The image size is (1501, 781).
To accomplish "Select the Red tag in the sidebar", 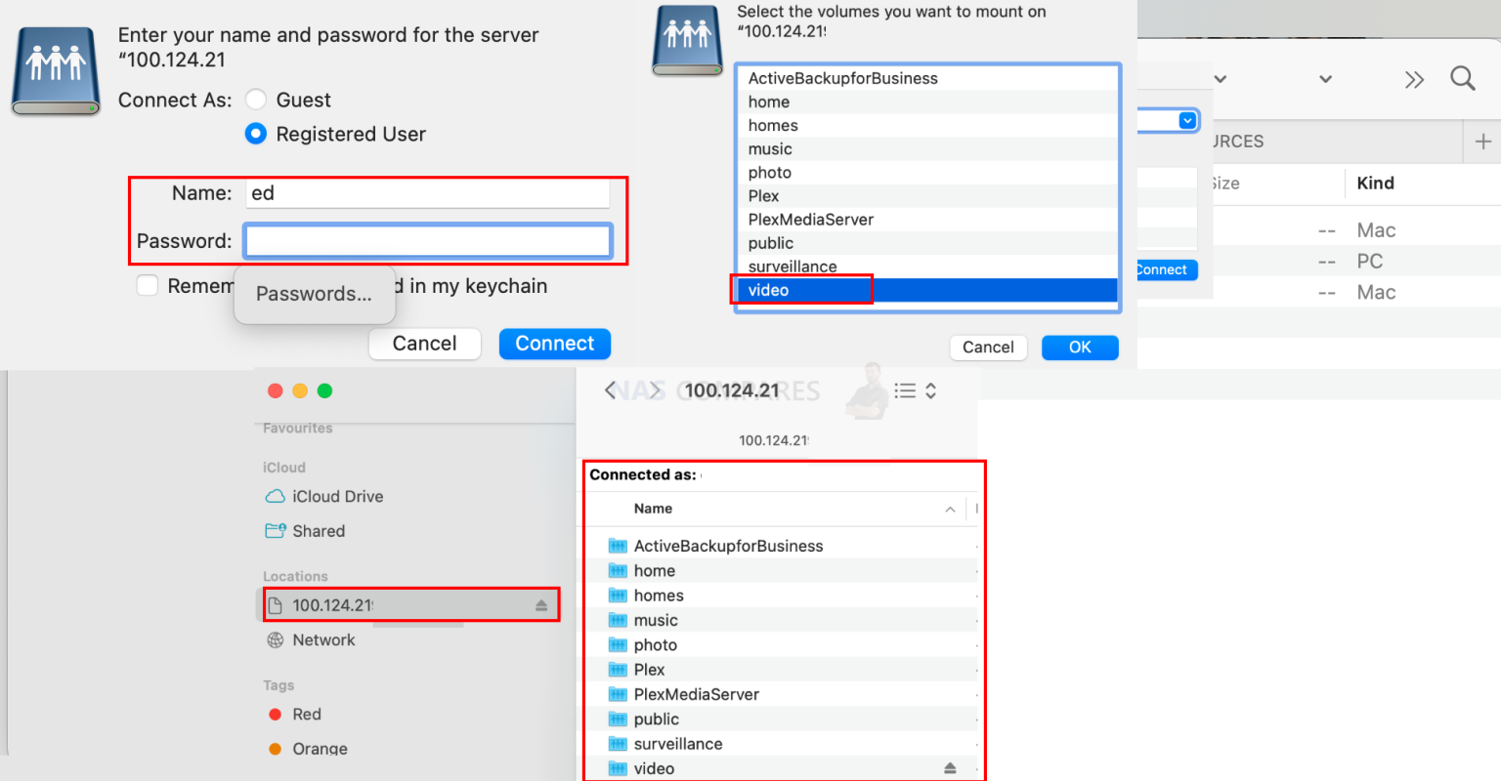I will pos(275,714).
